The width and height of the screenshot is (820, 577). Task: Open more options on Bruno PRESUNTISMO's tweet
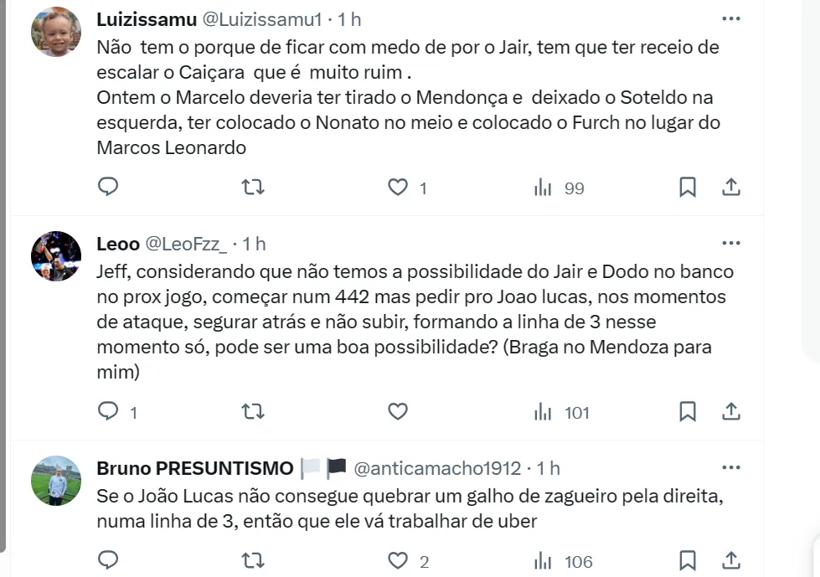pos(730,468)
